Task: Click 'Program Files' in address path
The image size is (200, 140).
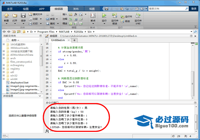Action: coord(46,32)
